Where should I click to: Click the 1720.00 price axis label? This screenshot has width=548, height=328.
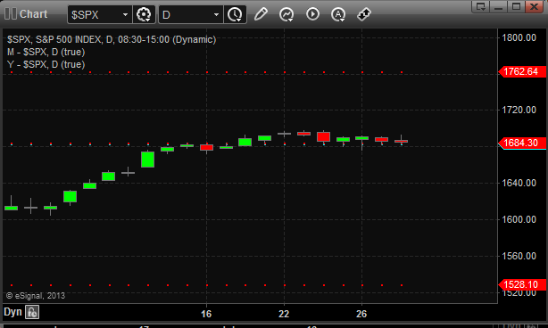pos(519,110)
